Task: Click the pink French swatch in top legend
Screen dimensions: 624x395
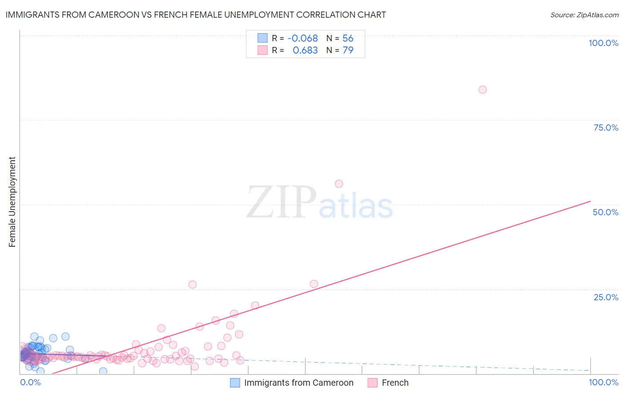Action: tap(263, 50)
